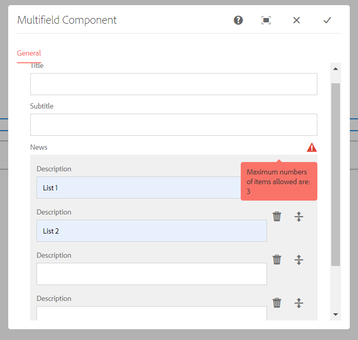Click the fourth Description text field
This screenshot has height=340, width=358.
pyautogui.click(x=151, y=313)
